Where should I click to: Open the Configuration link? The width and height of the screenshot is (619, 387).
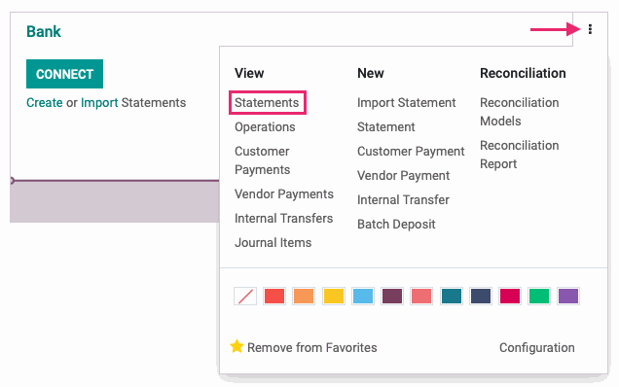coord(537,347)
